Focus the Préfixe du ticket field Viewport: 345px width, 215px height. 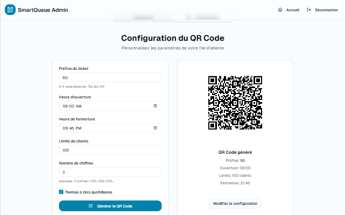coord(110,77)
